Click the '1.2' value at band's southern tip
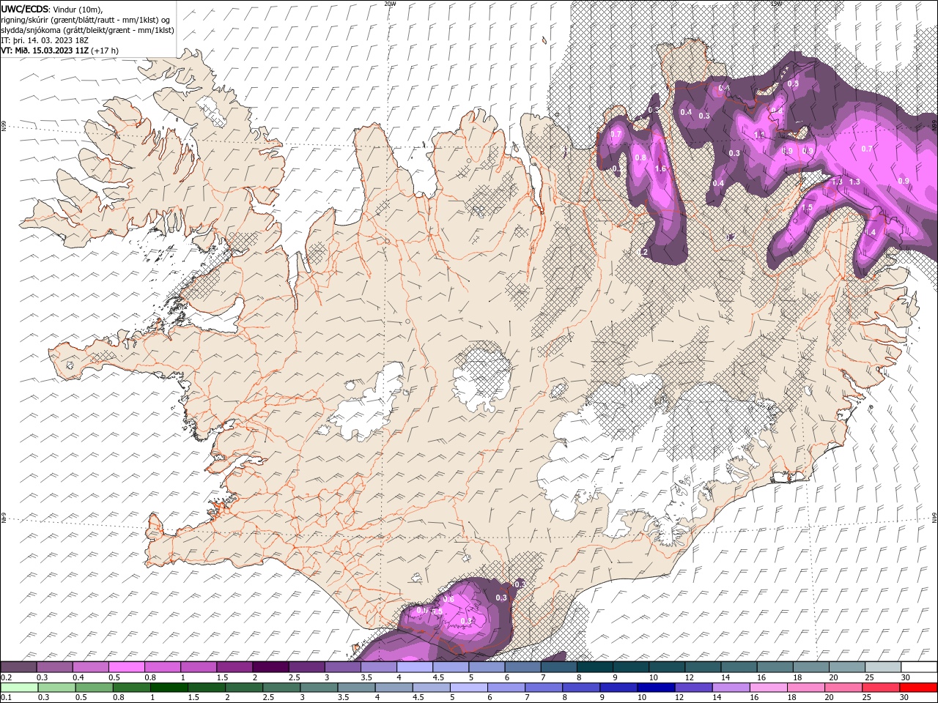The image size is (938, 703). pyautogui.click(x=643, y=252)
